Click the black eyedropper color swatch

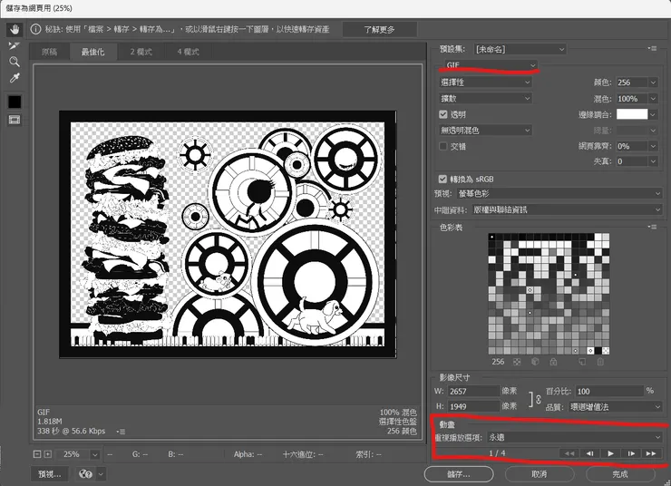[x=15, y=102]
